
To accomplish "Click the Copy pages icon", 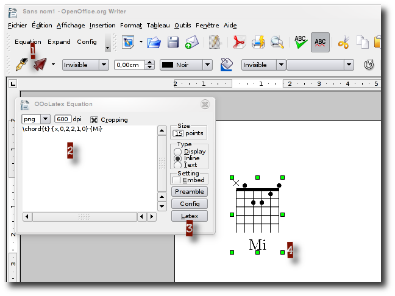I will click(363, 42).
